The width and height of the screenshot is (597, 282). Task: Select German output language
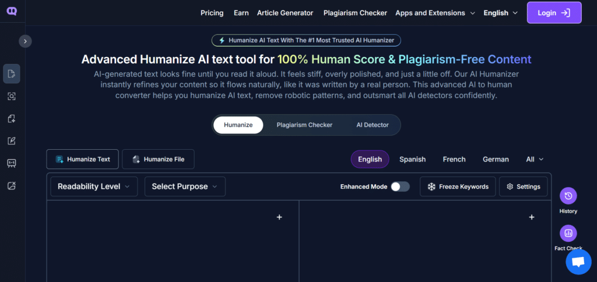click(x=496, y=160)
